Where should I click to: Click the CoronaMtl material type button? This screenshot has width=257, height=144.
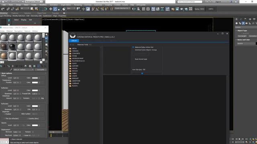point(41,70)
